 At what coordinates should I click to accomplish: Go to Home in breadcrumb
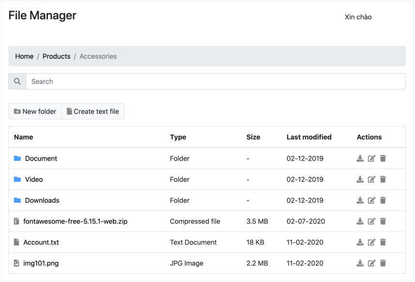point(24,56)
